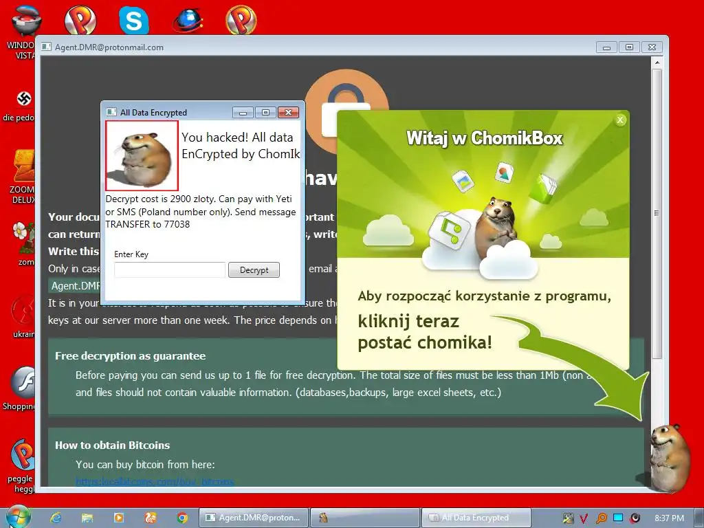
Task: Click 'kliknij teraz postać chomika!' text
Action: [x=425, y=332]
